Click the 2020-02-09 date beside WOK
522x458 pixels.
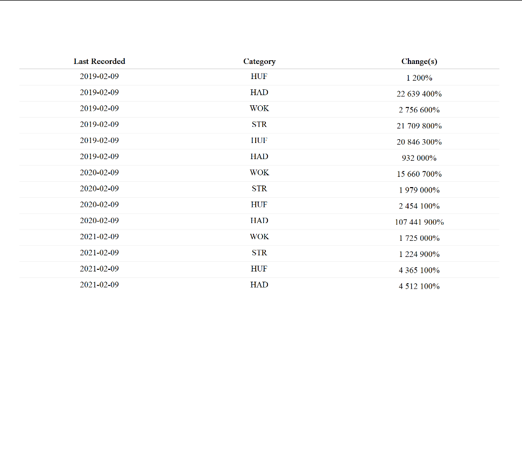point(99,173)
